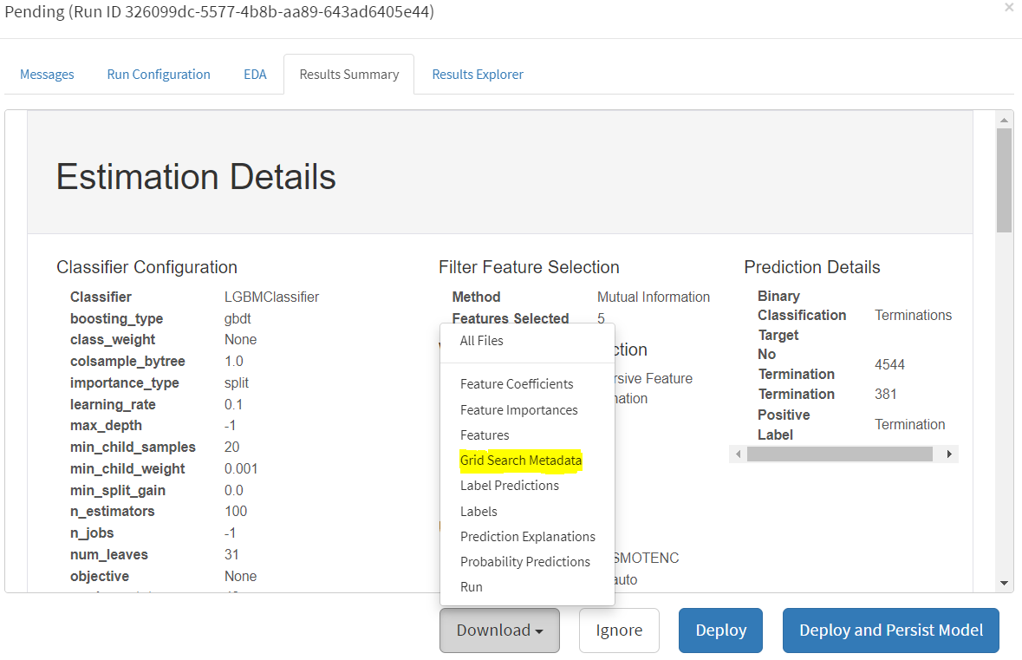
Task: Select Label Predictions menu entry
Action: (510, 486)
